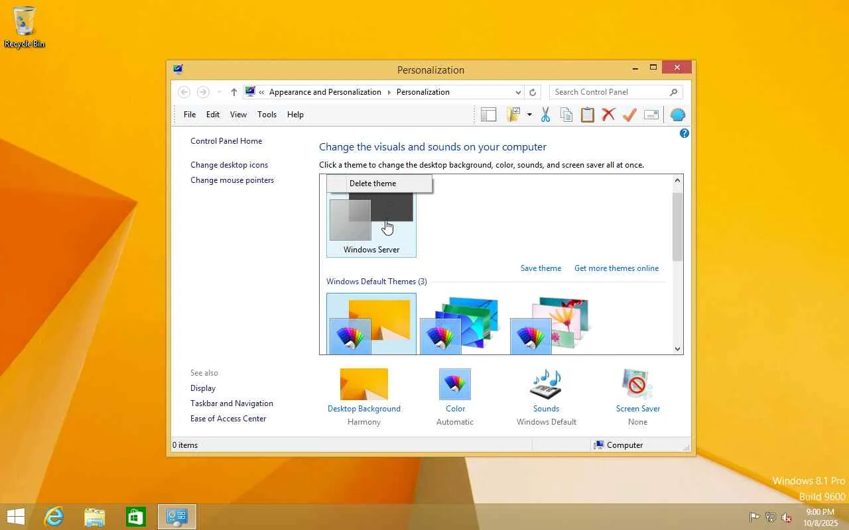Click the muted volume tray icon
The height and width of the screenshot is (530, 849).
pos(787,517)
